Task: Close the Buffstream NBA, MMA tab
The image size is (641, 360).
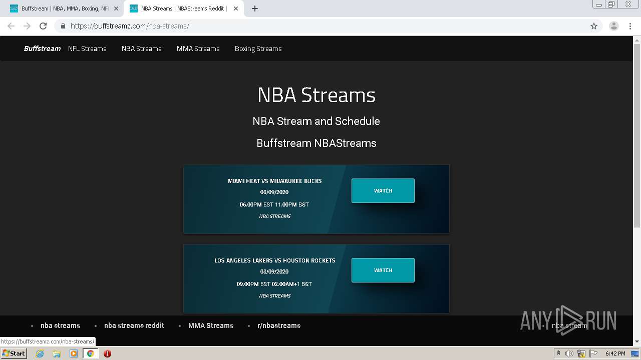Action: pyautogui.click(x=116, y=8)
